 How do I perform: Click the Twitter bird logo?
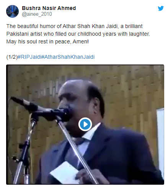[161, 8]
